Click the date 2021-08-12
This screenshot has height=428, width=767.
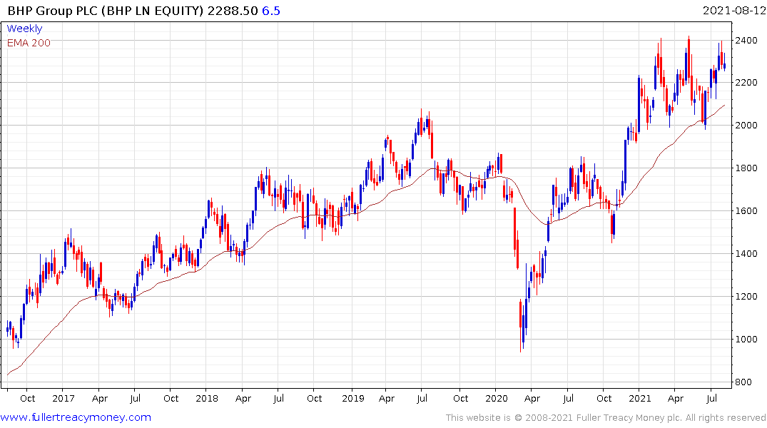733,11
